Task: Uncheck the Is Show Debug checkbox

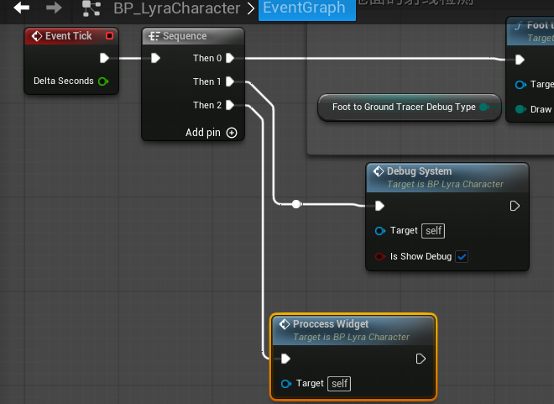Action: 462,257
